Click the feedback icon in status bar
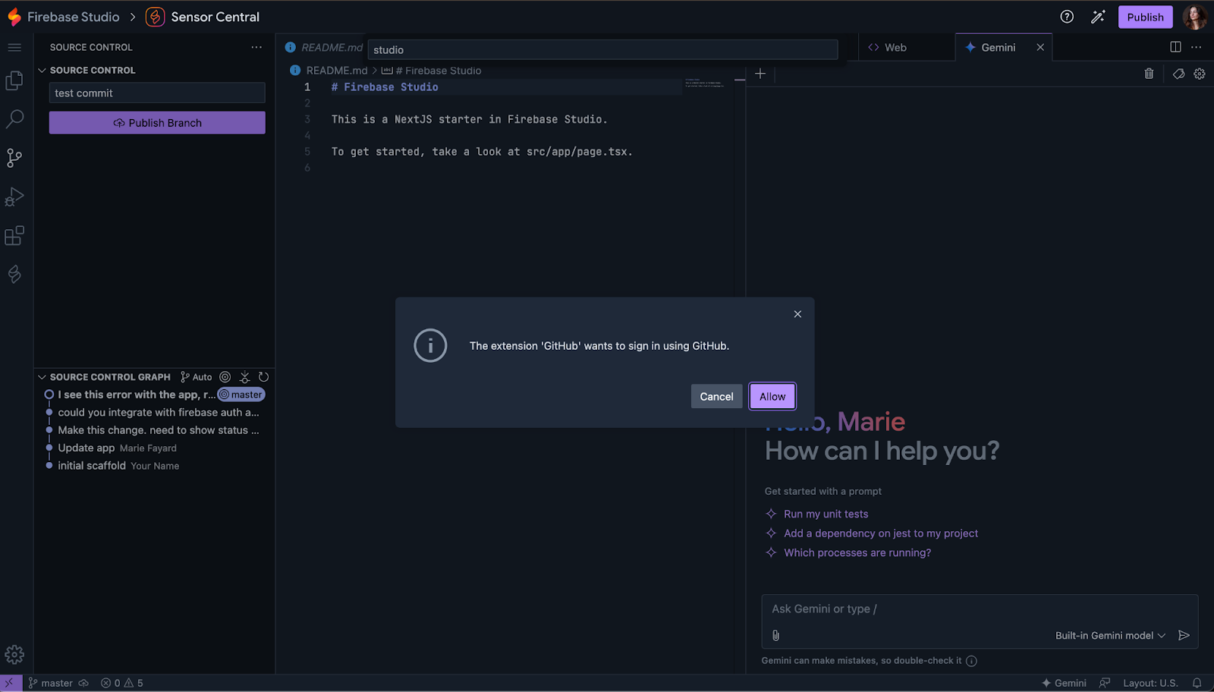Viewport: 1214px width, 692px height. pos(1105,683)
